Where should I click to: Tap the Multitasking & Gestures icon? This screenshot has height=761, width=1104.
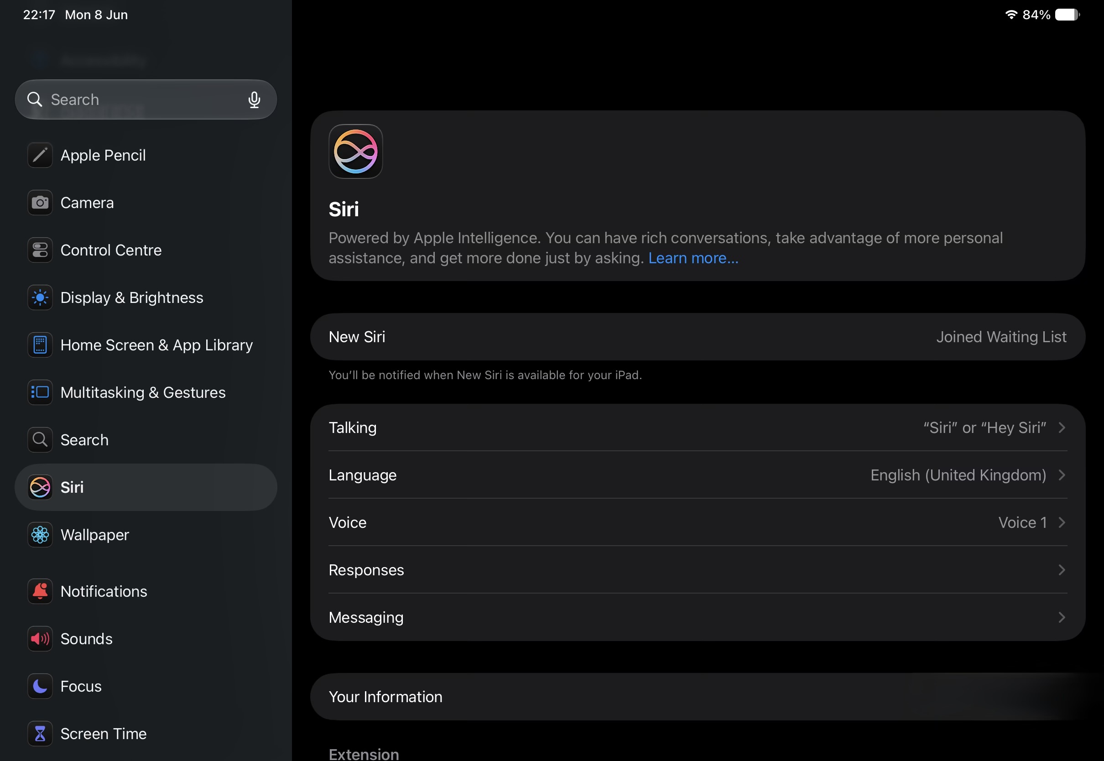click(x=40, y=392)
